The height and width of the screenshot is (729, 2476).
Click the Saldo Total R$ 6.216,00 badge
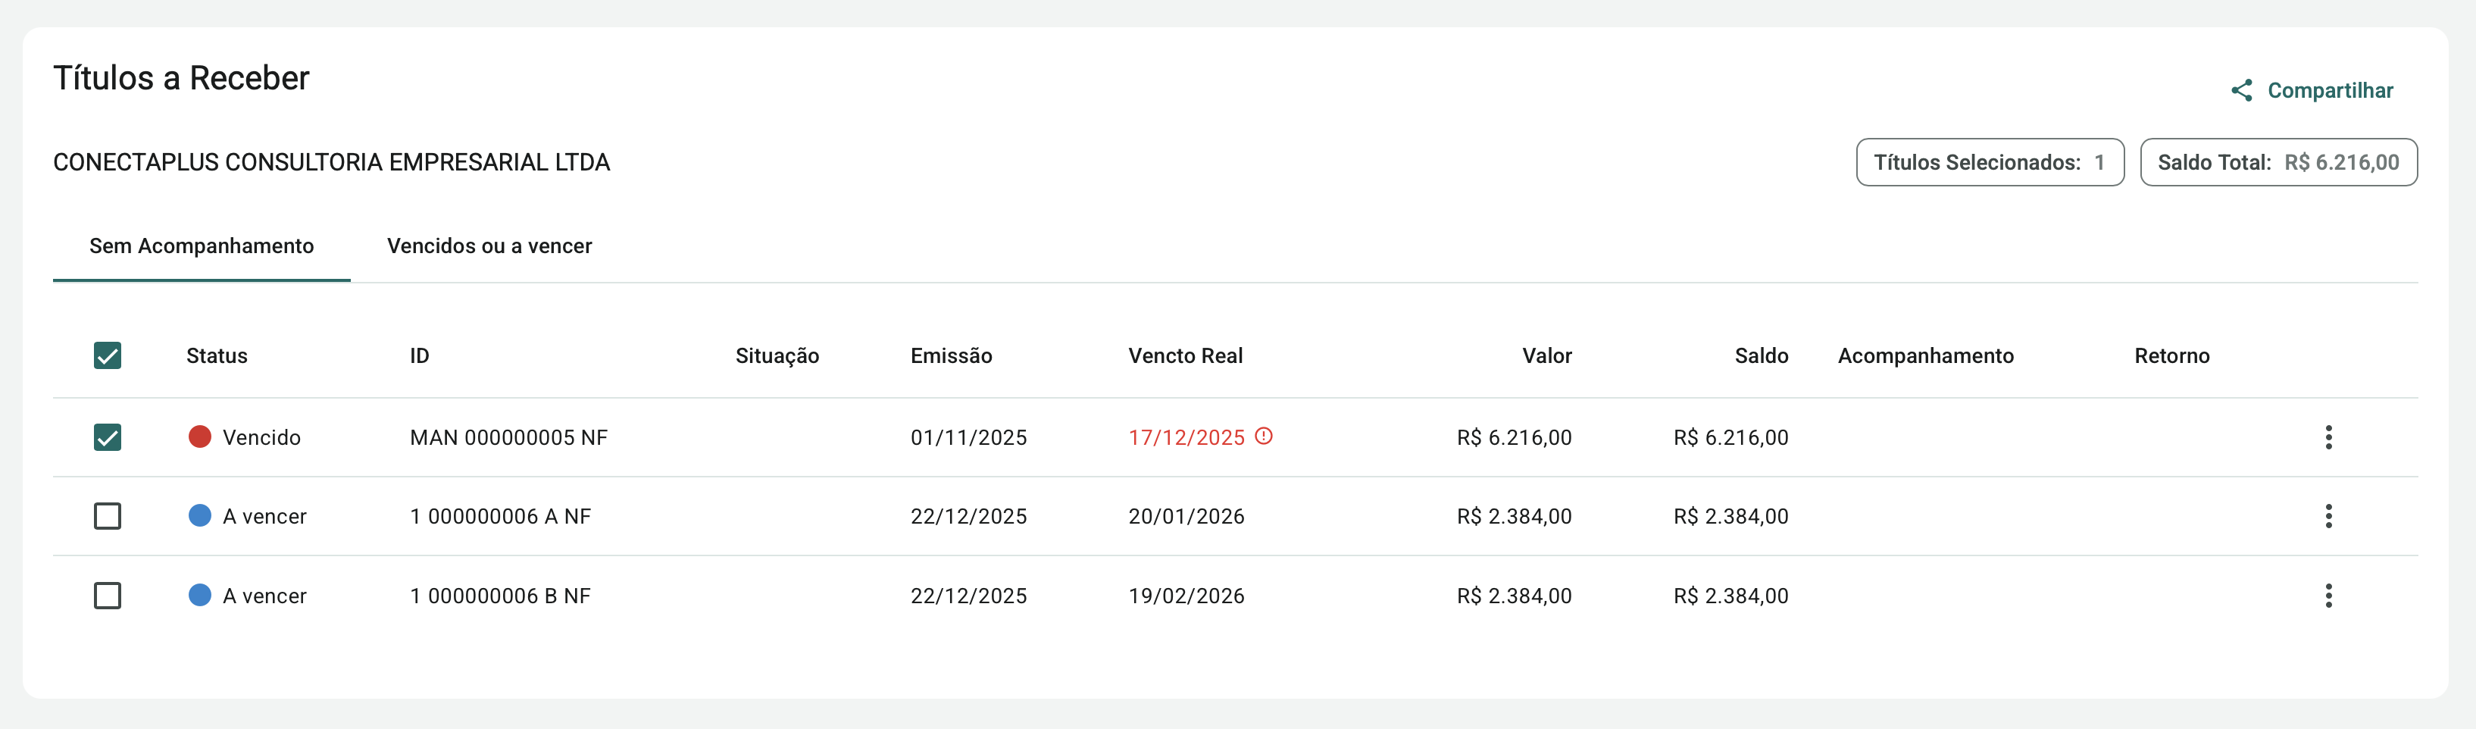(2278, 162)
